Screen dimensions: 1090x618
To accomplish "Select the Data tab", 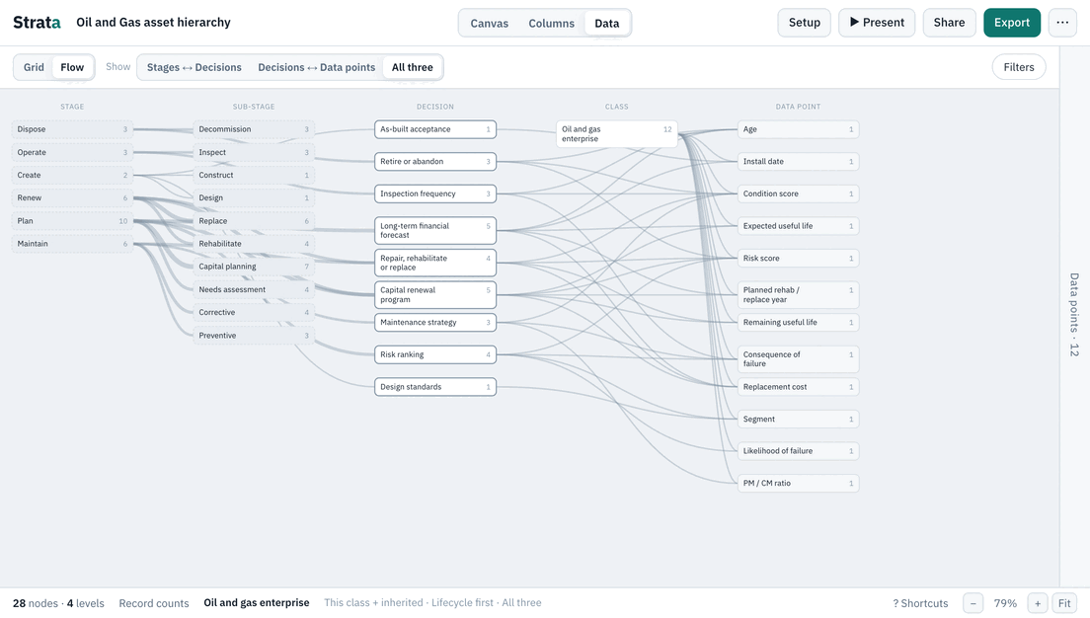I will click(607, 23).
